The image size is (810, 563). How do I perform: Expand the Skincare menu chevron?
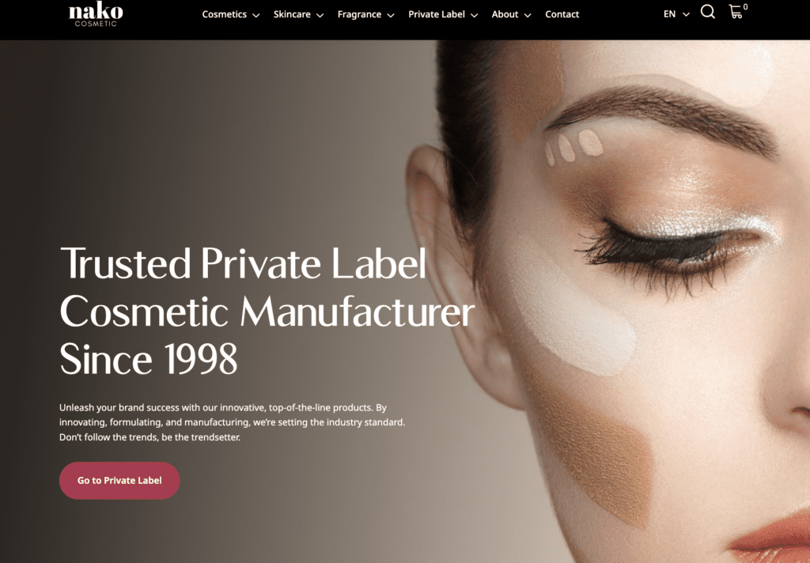(320, 15)
